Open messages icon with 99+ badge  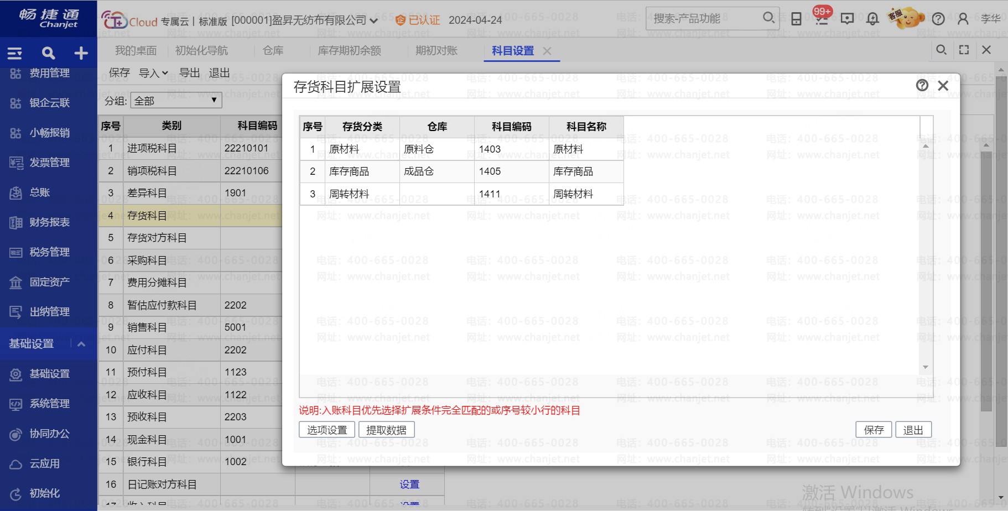tap(822, 19)
